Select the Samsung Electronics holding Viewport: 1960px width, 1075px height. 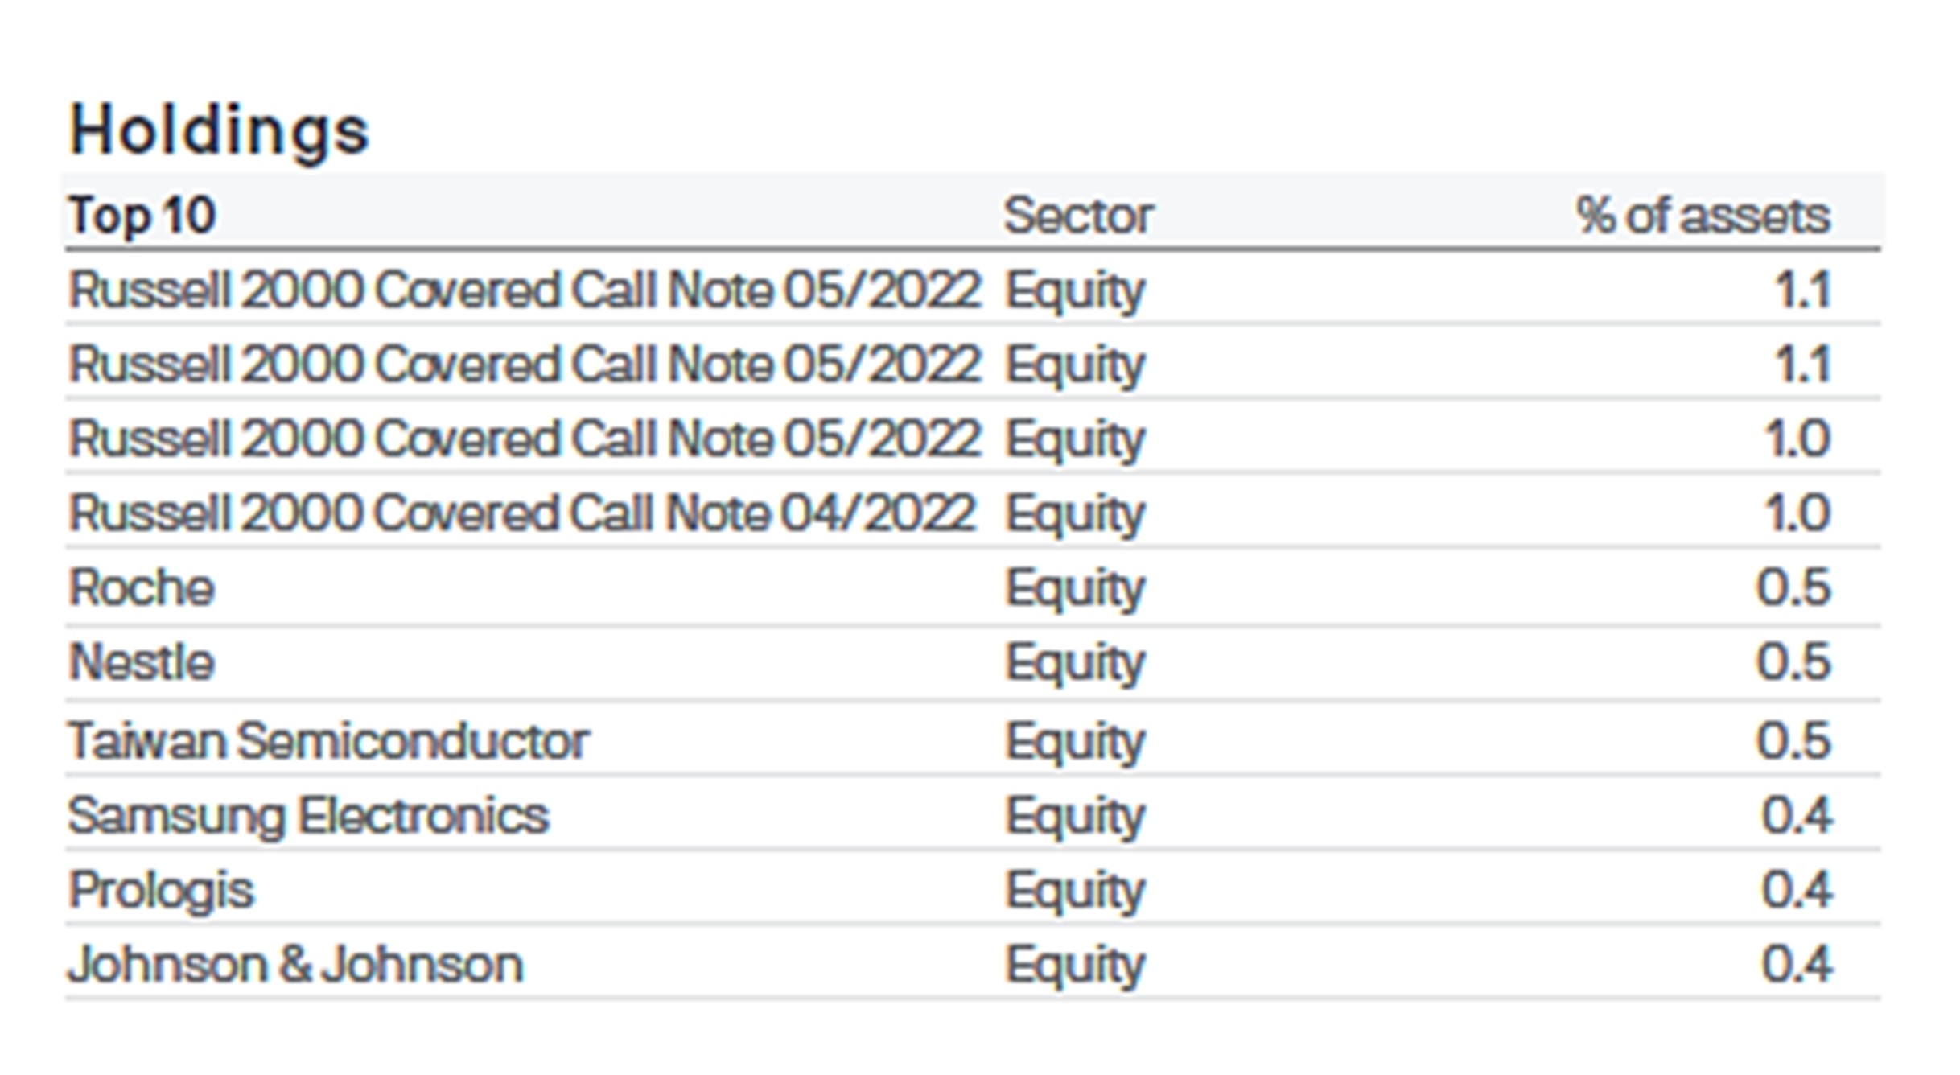coord(308,816)
